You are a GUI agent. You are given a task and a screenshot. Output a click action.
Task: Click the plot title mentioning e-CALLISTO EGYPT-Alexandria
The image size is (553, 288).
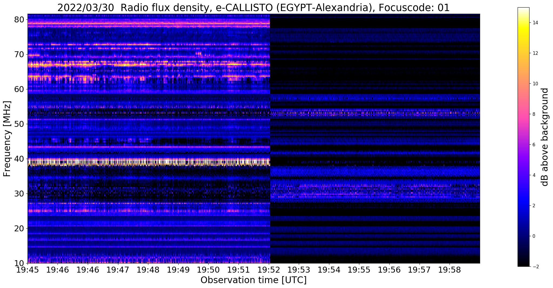(x=253, y=8)
